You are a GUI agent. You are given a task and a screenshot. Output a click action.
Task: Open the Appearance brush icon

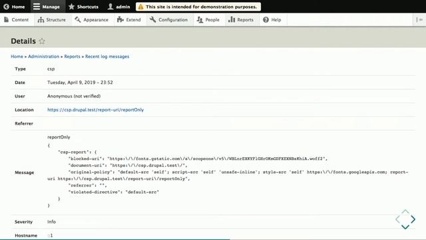(x=78, y=19)
